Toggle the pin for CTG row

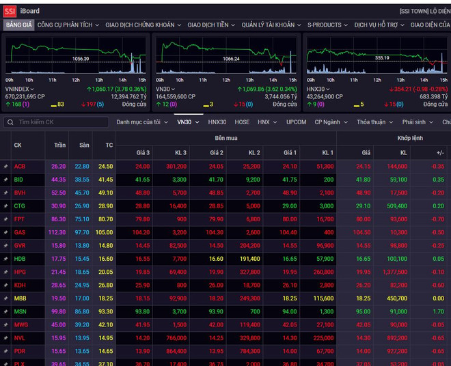coord(5,206)
